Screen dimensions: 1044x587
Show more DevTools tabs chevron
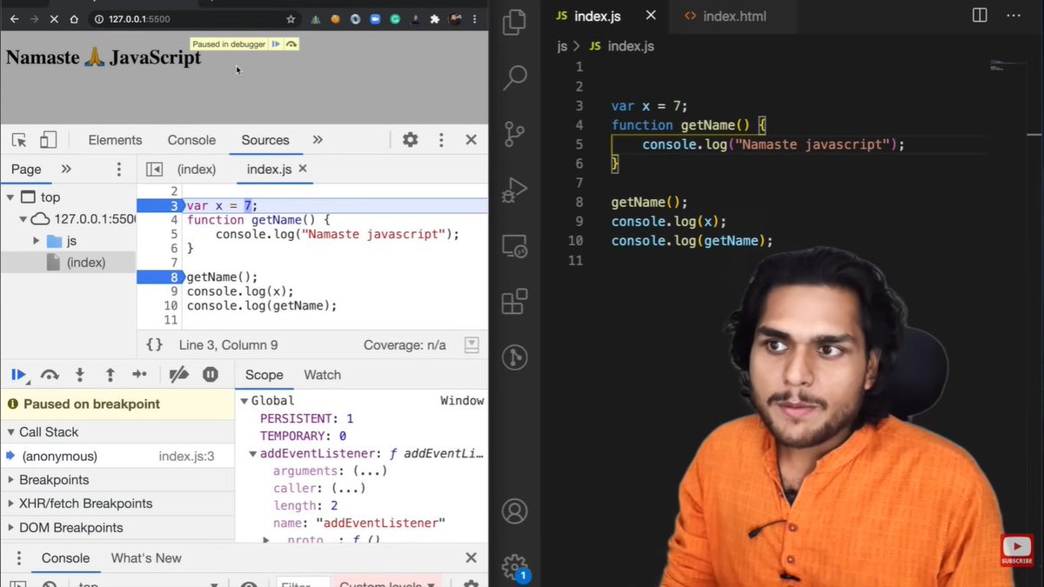[318, 140]
